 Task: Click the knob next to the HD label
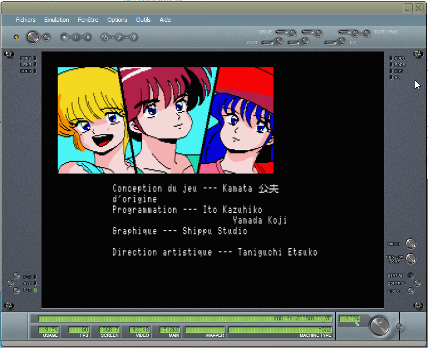tap(342, 41)
